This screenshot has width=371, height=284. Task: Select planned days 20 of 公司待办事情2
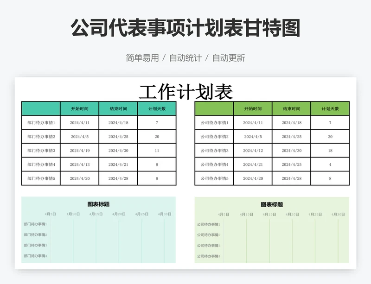click(330, 137)
